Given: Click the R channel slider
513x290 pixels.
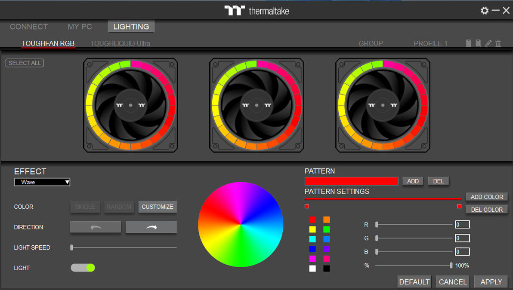Looking at the screenshot, I should pos(414,225).
